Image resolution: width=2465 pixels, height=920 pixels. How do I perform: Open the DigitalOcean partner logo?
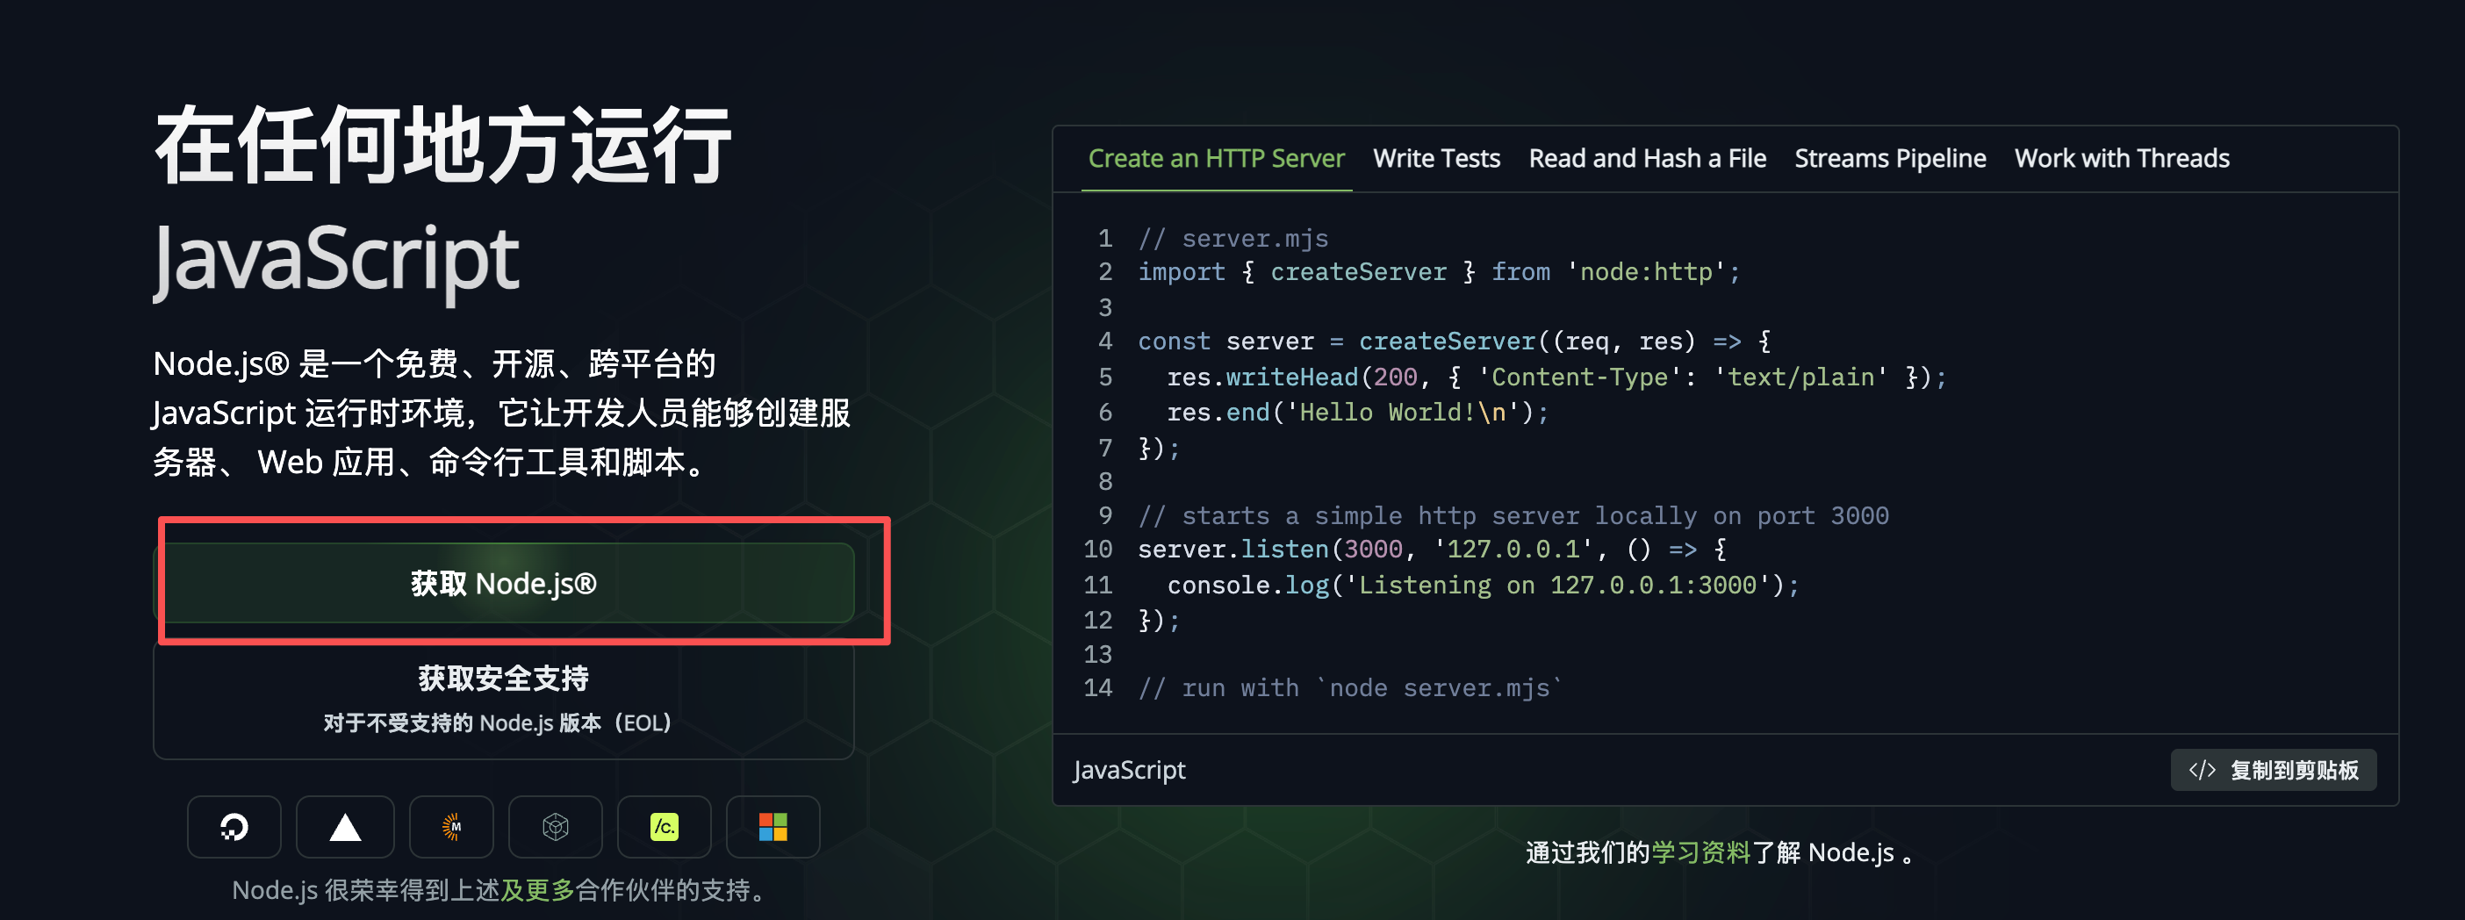234,826
